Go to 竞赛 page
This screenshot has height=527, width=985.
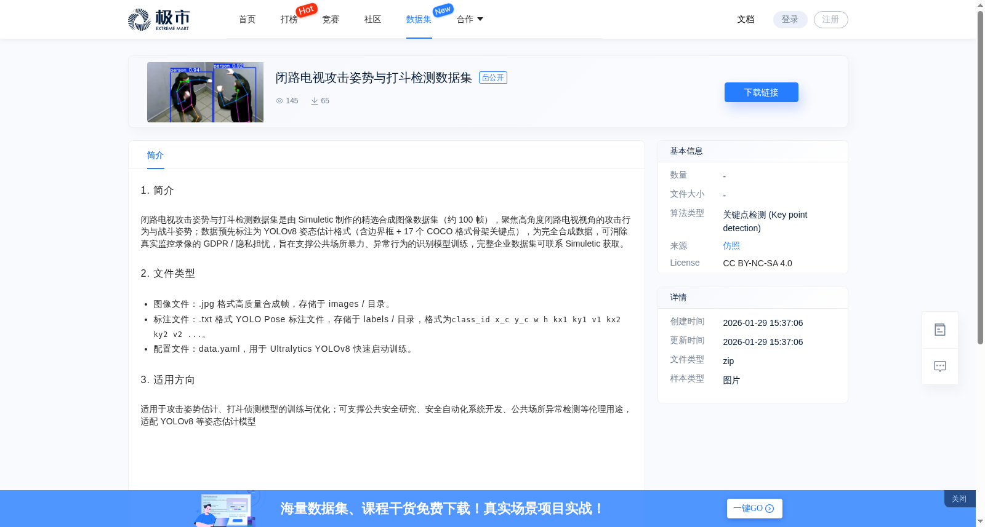[x=331, y=20]
